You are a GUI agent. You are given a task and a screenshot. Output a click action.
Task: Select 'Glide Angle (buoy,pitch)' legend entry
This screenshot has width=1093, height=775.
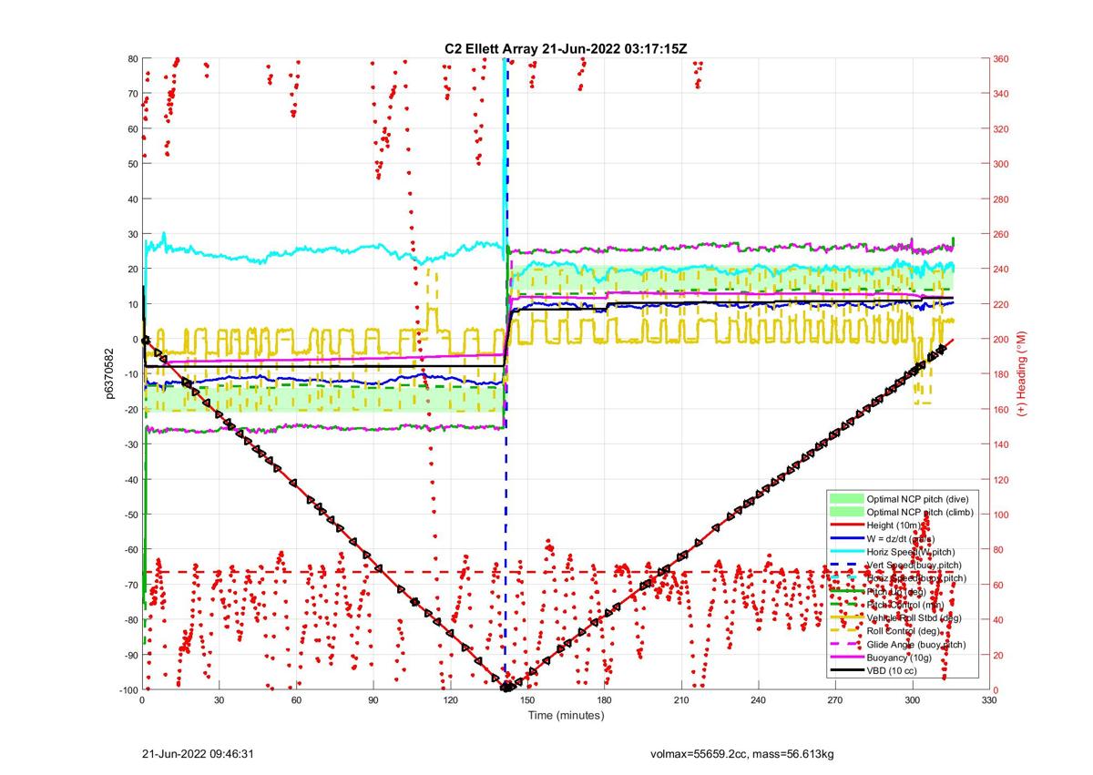[x=916, y=645]
